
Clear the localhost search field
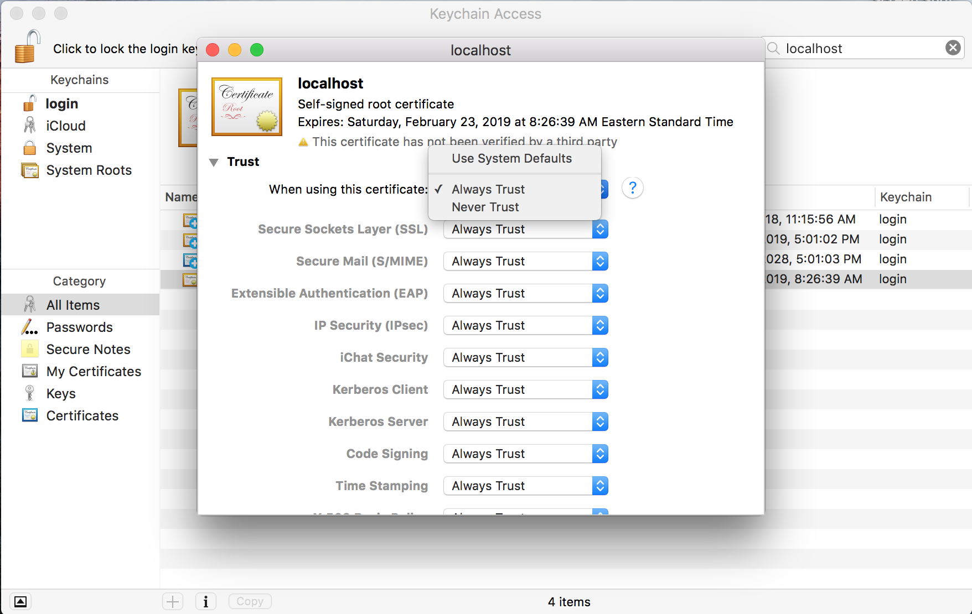(953, 48)
